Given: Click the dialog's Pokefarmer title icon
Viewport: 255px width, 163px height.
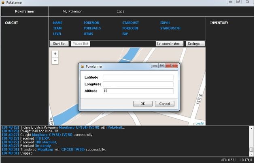Looking at the screenshot, I should [83, 67].
